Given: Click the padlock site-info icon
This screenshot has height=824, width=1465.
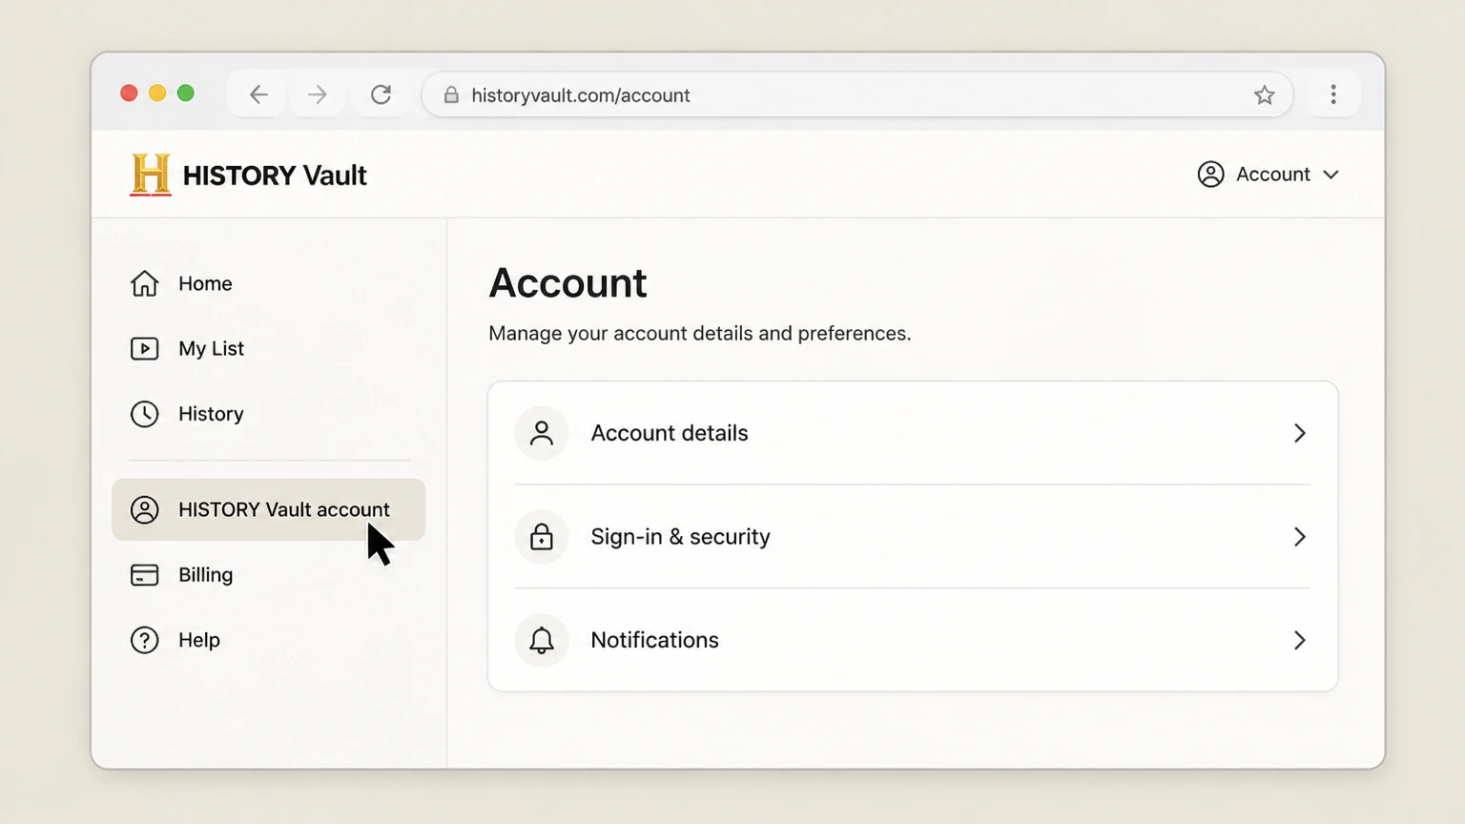Looking at the screenshot, I should pyautogui.click(x=451, y=95).
